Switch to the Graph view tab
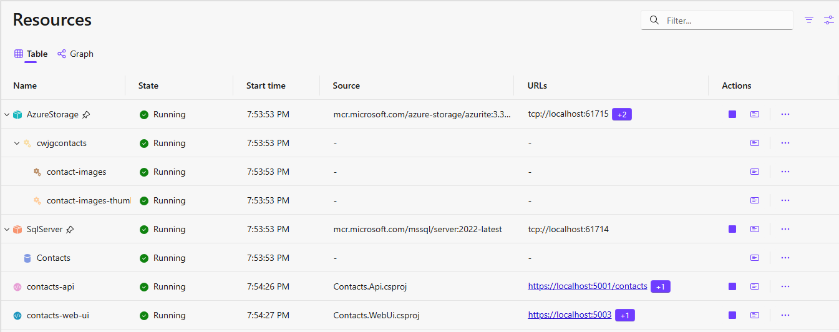The height and width of the screenshot is (332, 839). click(x=75, y=54)
